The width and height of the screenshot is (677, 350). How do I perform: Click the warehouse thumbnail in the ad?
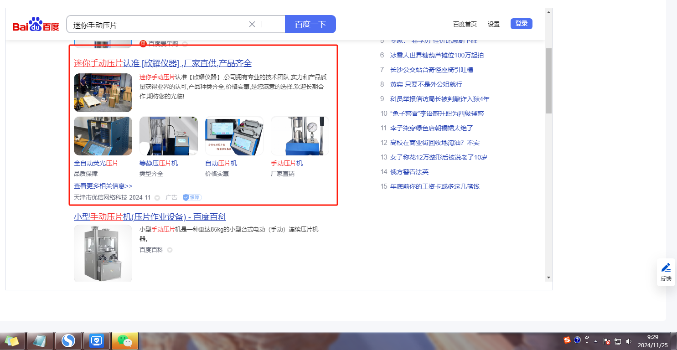click(103, 93)
